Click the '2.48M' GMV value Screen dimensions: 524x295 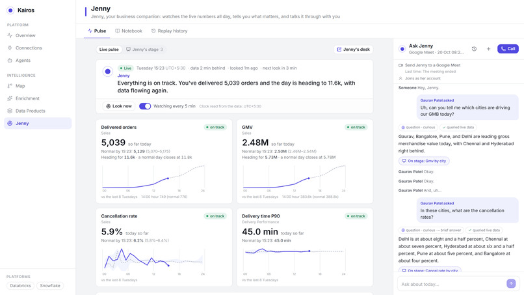tap(255, 143)
